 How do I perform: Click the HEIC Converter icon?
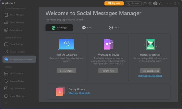[6, 73]
